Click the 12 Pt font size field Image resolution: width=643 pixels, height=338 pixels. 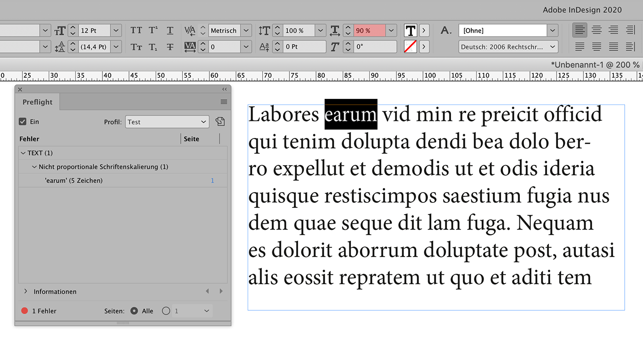[95, 31]
